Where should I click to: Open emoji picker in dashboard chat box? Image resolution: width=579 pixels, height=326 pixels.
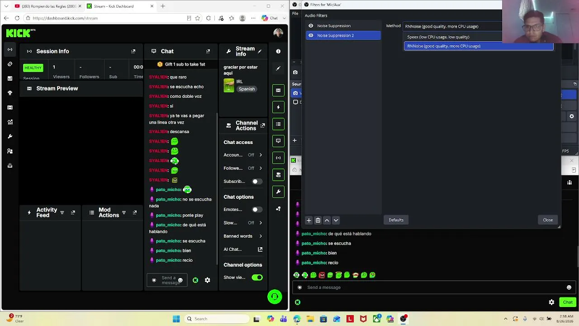(x=180, y=280)
